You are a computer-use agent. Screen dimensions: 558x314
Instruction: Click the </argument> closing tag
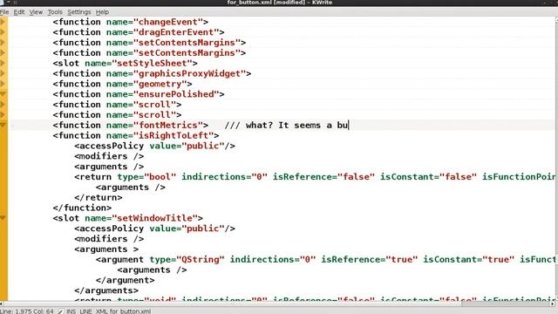125,280
